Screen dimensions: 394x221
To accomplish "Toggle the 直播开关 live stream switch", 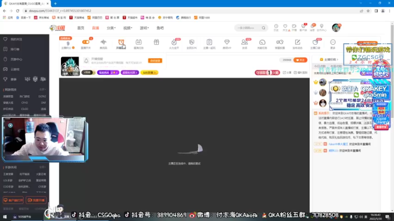I will [86, 42].
